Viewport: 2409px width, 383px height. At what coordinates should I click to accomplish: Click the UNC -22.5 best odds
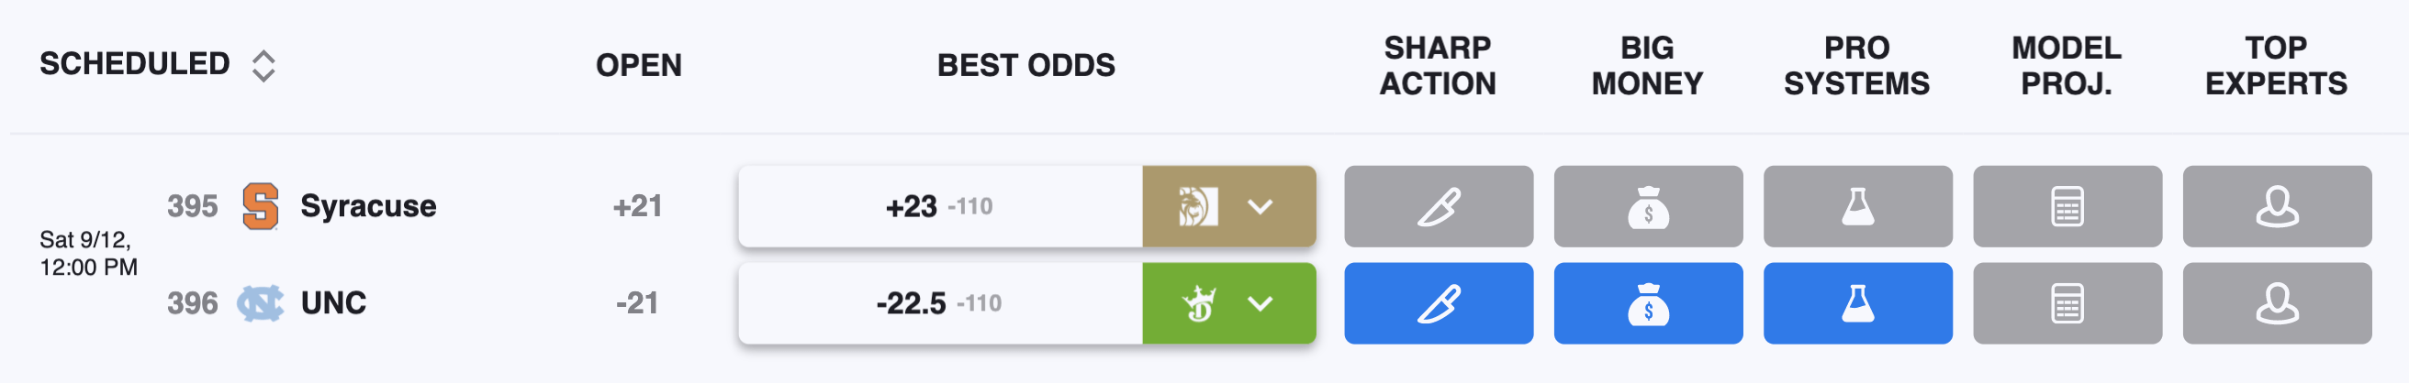click(940, 303)
